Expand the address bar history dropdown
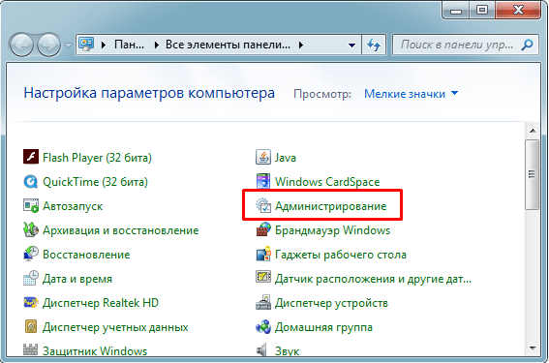Image resolution: width=549 pixels, height=363 pixels. coord(351,45)
